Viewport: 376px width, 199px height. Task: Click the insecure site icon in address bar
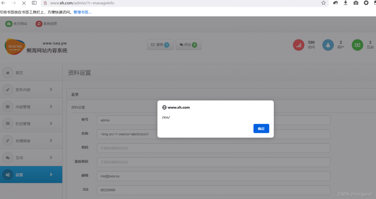pos(45,3)
